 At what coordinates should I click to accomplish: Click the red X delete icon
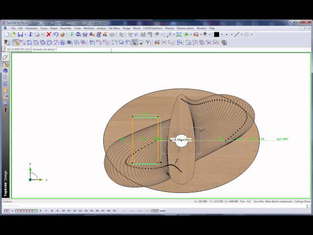(x=48, y=35)
